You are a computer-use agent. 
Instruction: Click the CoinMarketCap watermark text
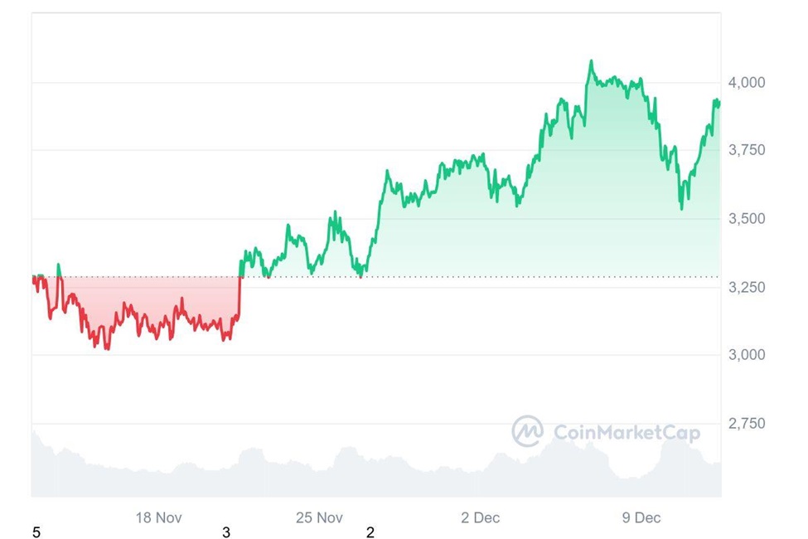[626, 432]
